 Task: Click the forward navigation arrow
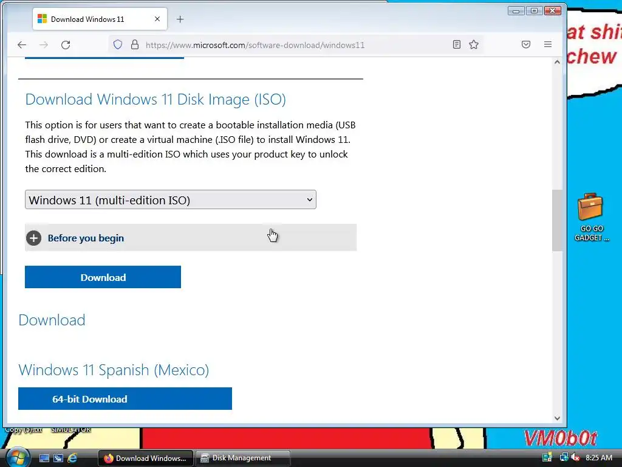tap(44, 45)
